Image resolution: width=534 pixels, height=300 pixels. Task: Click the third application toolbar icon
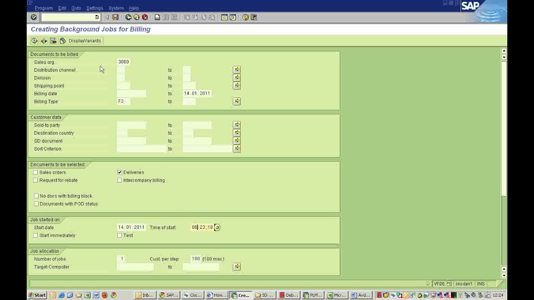pyautogui.click(x=53, y=40)
